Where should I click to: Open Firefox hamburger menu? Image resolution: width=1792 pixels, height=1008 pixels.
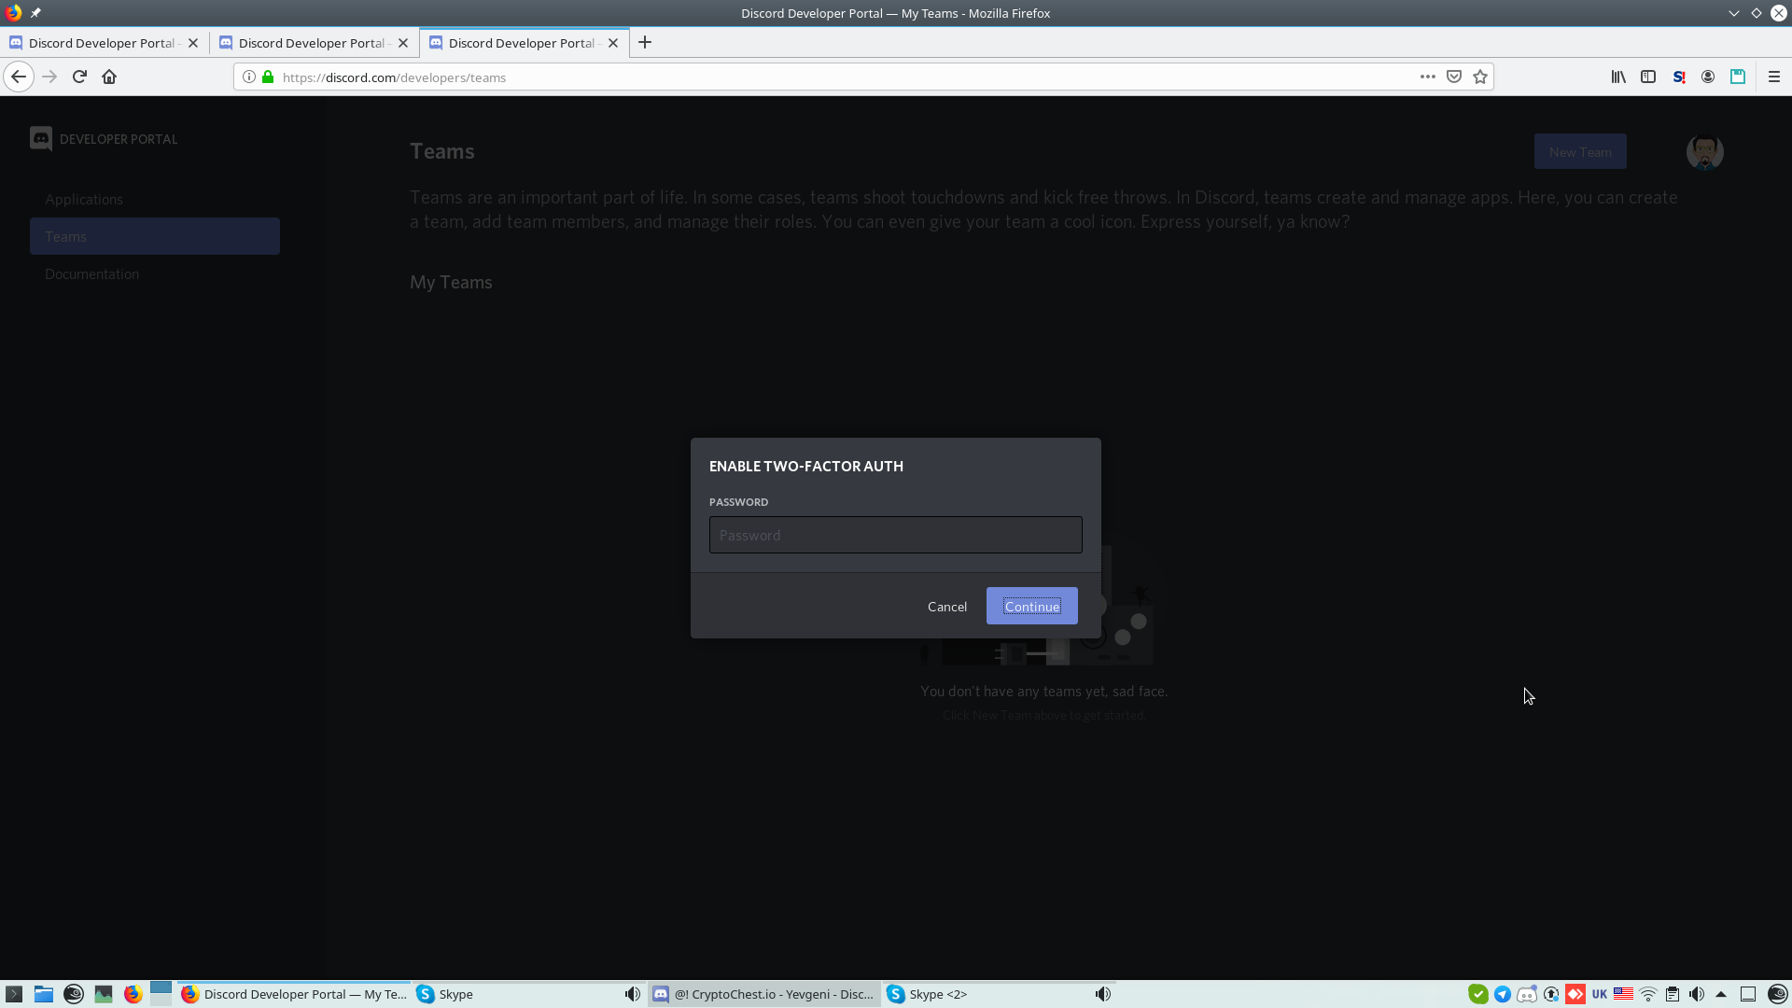[1774, 77]
